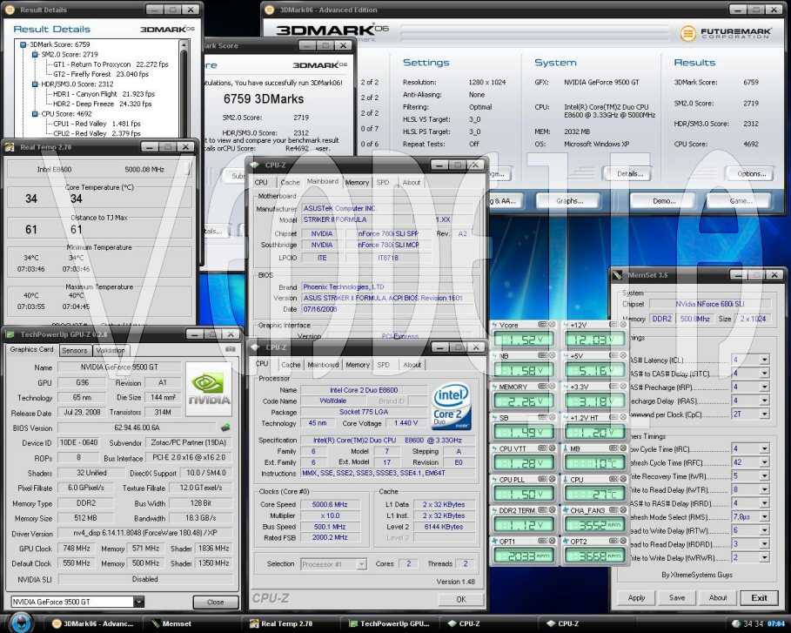Select 'HDR2 - Deep Freeze' tree row

pyautogui.click(x=102, y=104)
